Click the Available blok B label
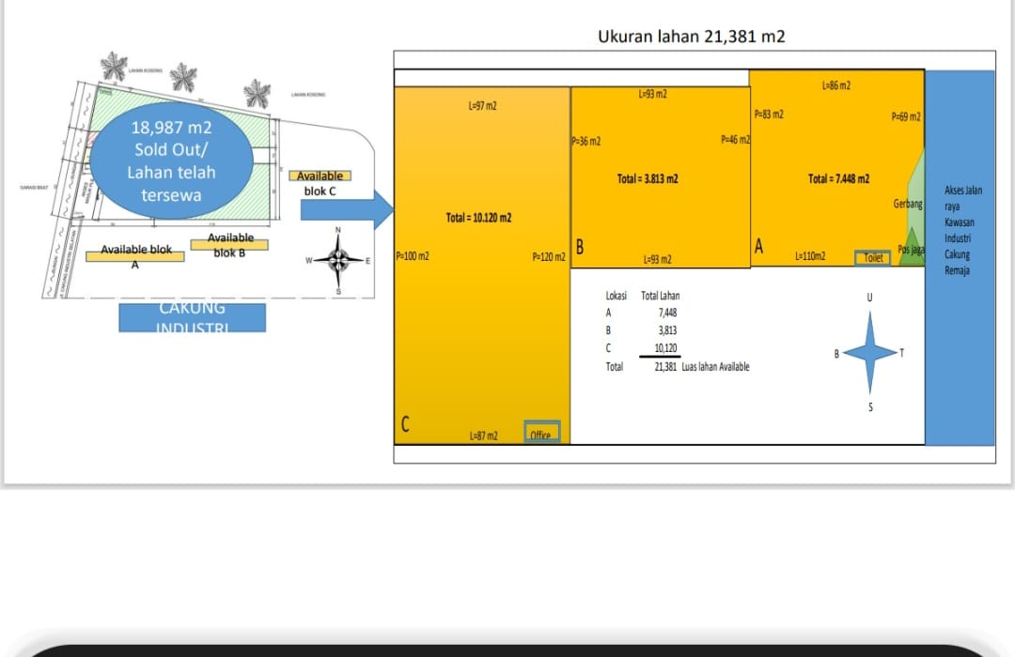1015x657 pixels. coord(230,245)
